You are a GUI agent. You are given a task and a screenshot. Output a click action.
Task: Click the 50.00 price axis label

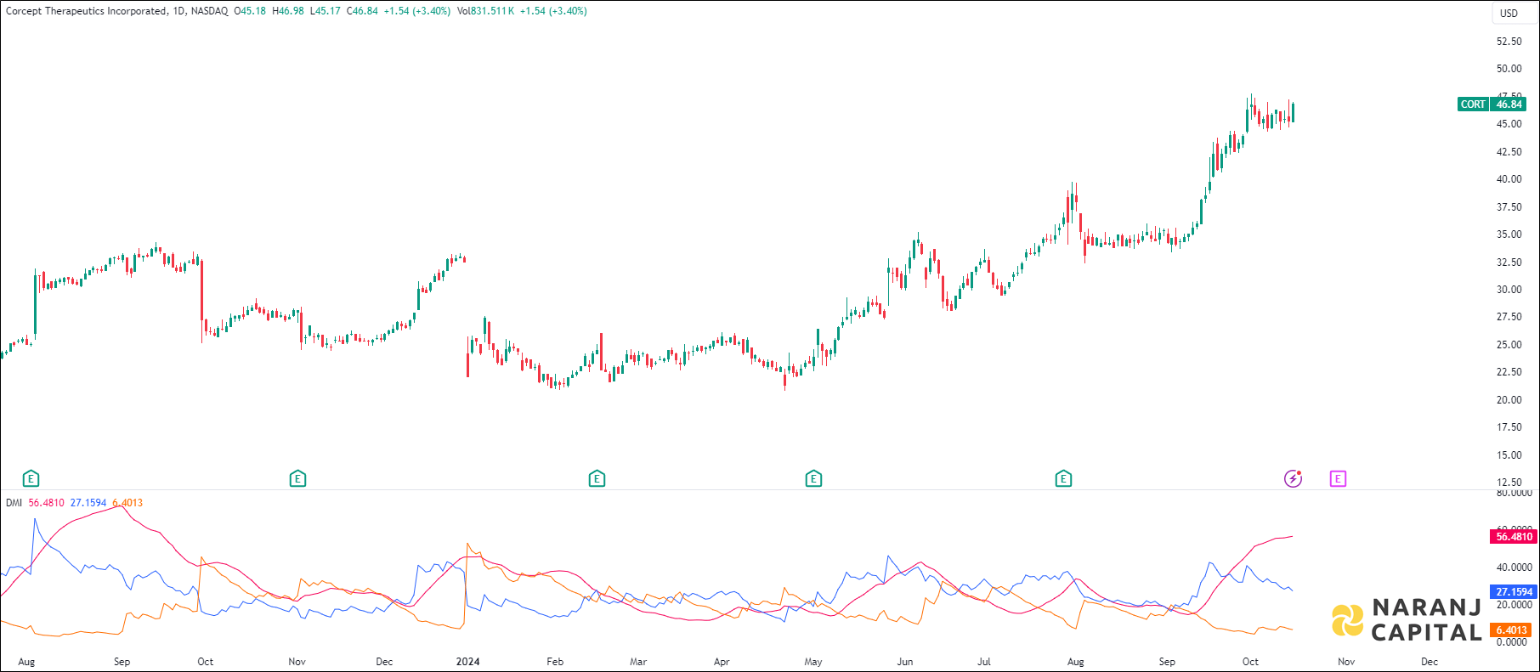[x=1509, y=69]
